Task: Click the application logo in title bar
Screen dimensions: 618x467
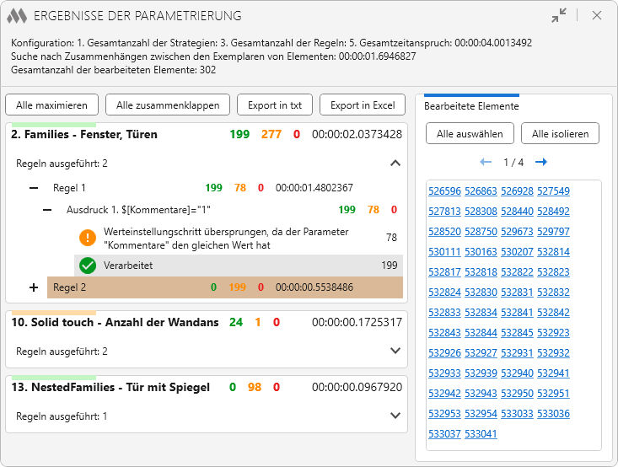Action: (x=17, y=15)
